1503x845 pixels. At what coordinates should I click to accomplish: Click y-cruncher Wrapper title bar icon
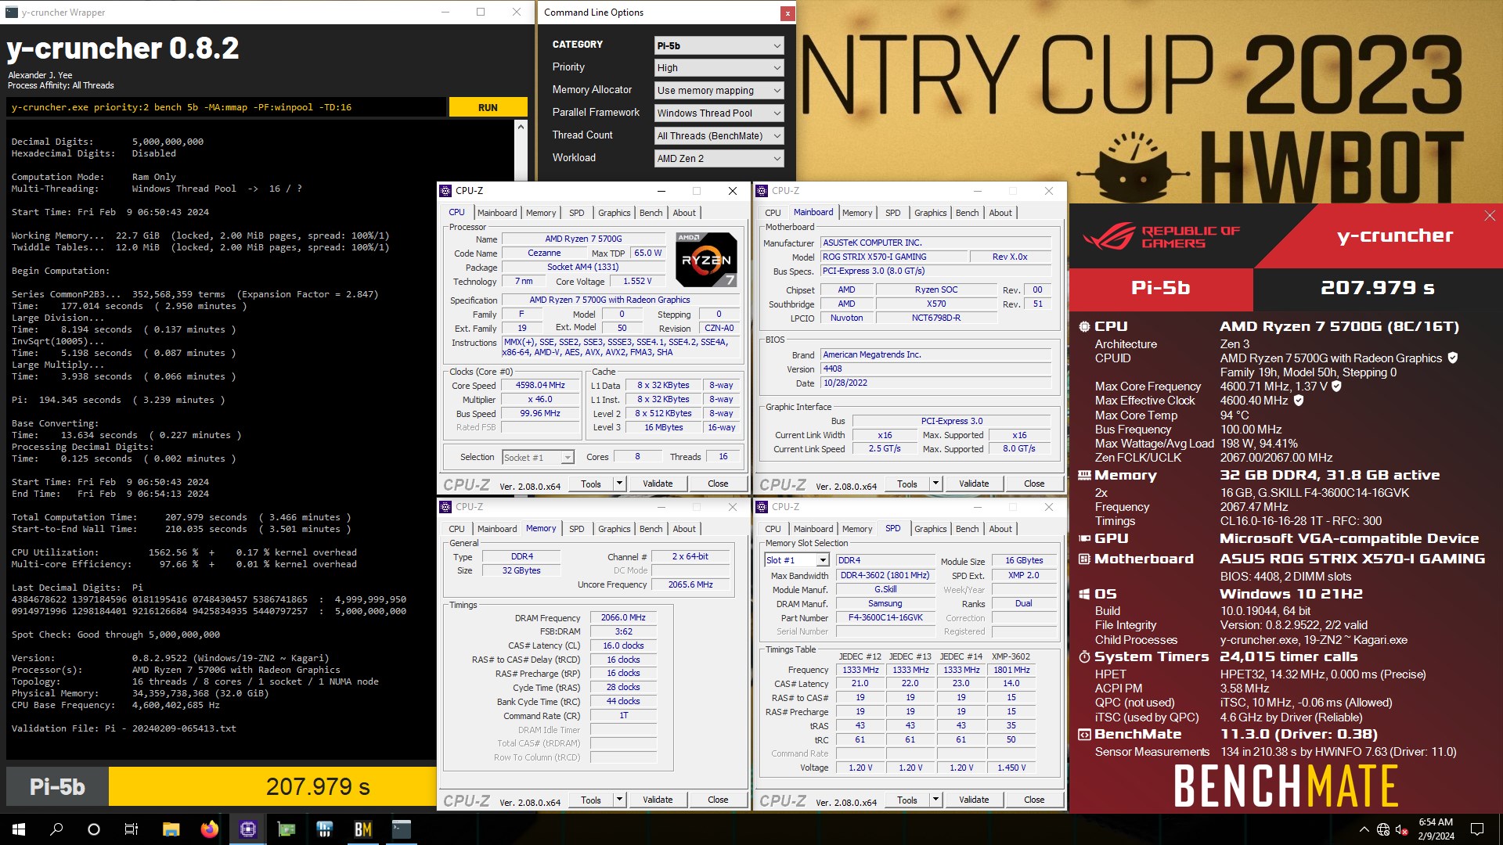11,12
